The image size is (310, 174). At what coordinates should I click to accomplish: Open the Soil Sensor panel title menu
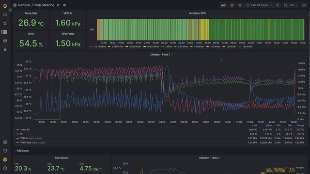click(62, 158)
